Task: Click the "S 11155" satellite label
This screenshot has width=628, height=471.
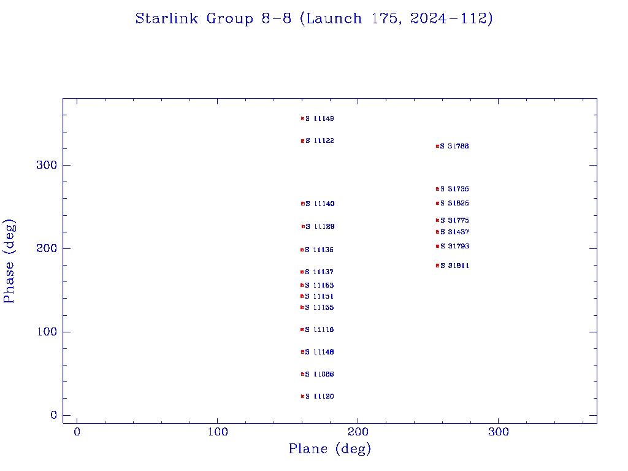Action: tap(319, 308)
